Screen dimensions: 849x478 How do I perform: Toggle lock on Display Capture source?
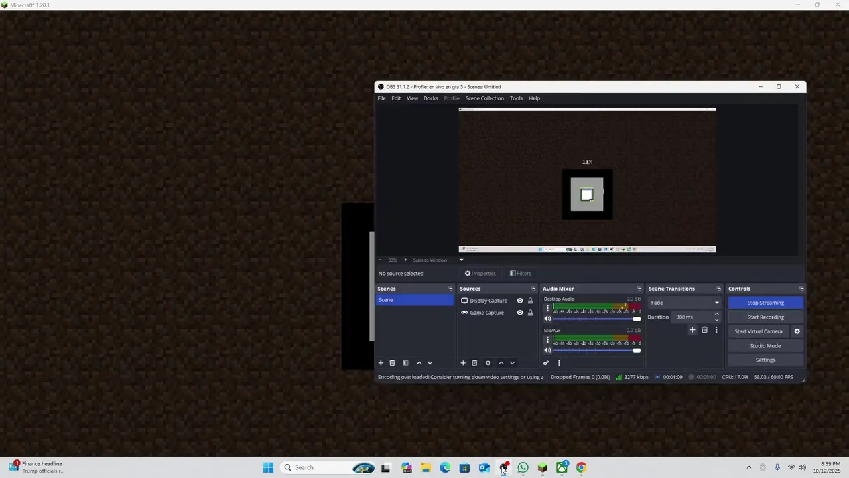(530, 301)
